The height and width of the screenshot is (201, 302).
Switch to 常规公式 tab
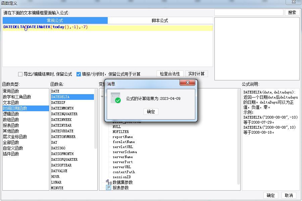tap(55, 20)
